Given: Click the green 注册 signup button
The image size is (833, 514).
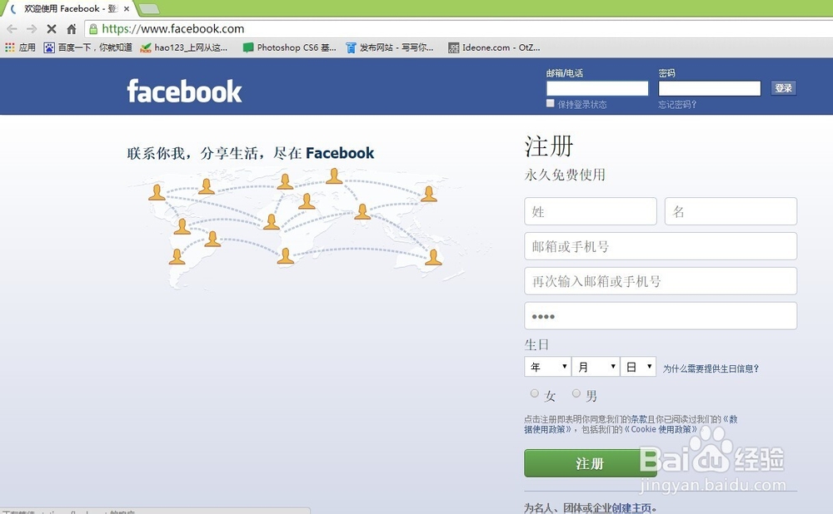Looking at the screenshot, I should pyautogui.click(x=591, y=463).
